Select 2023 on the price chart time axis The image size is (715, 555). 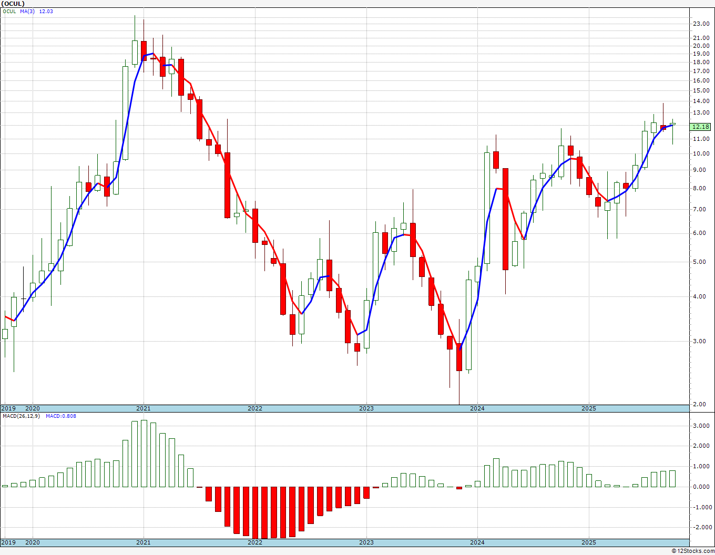point(366,408)
